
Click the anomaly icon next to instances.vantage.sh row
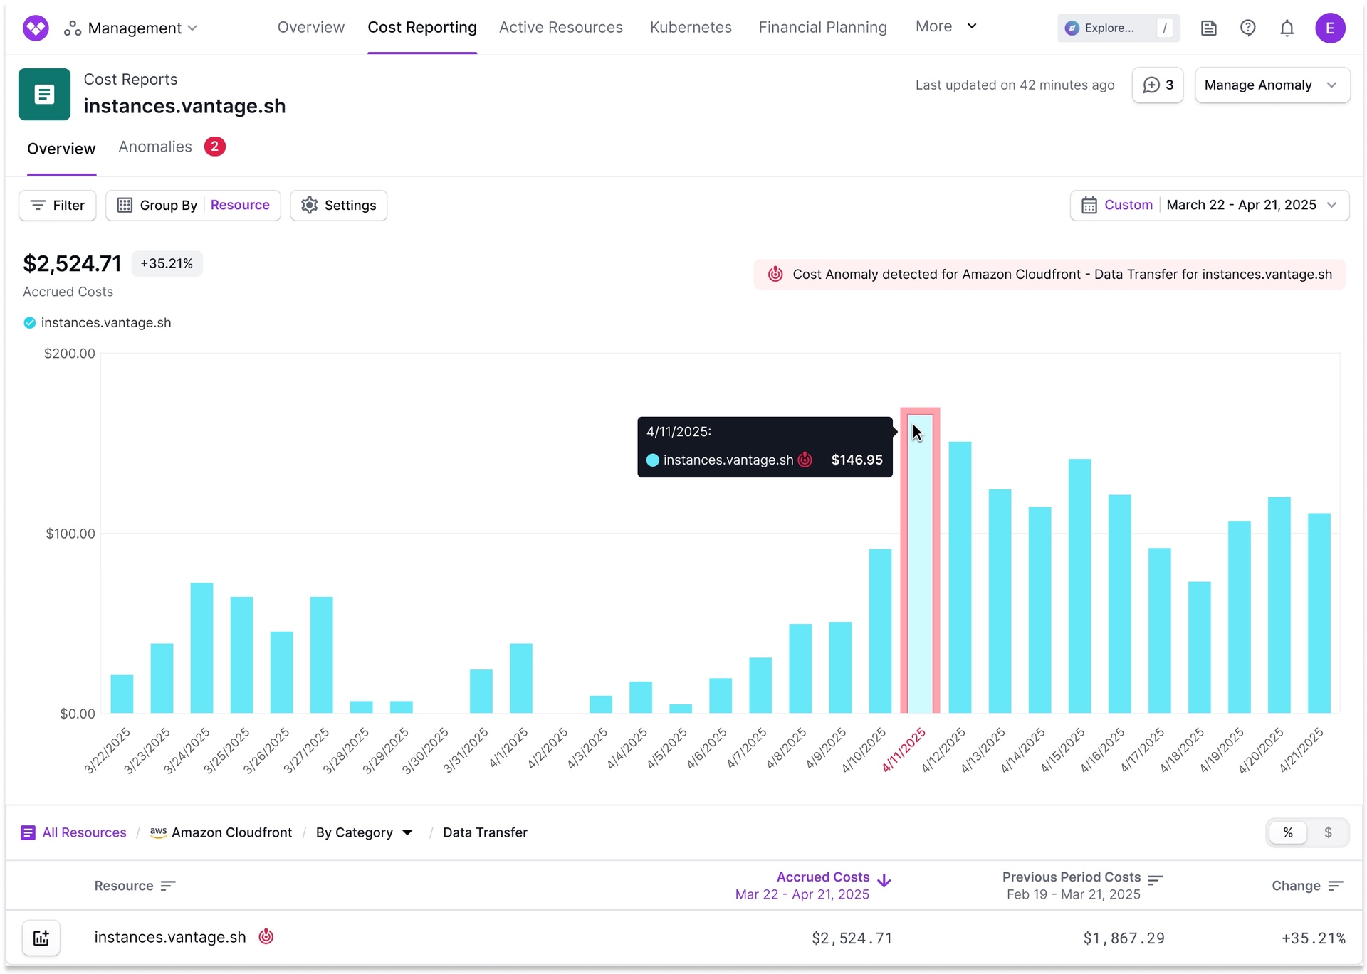pos(266,936)
